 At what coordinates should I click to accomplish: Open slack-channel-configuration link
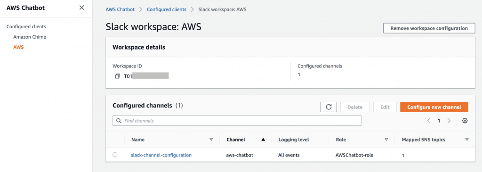161,155
